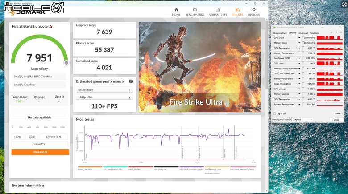Open the GPU Chip Power Draw dropdown
The width and height of the screenshot is (348, 194).
299,73
